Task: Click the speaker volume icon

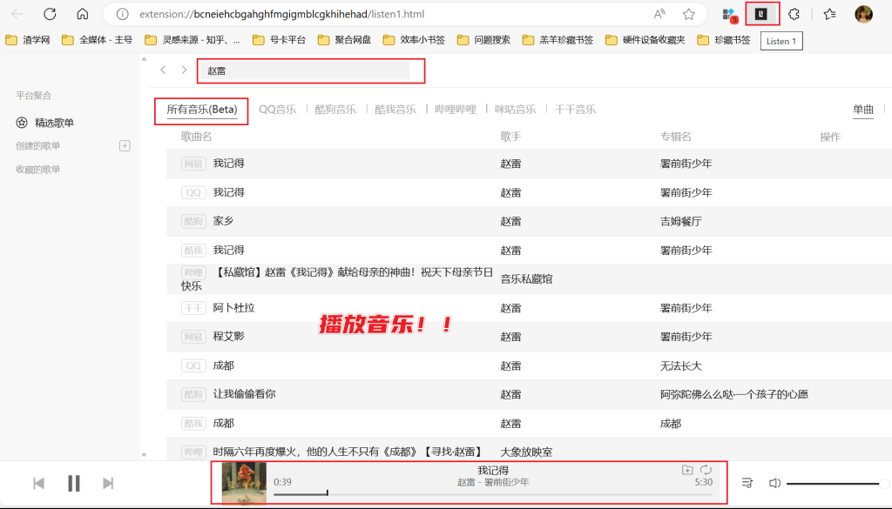Action: tap(774, 481)
